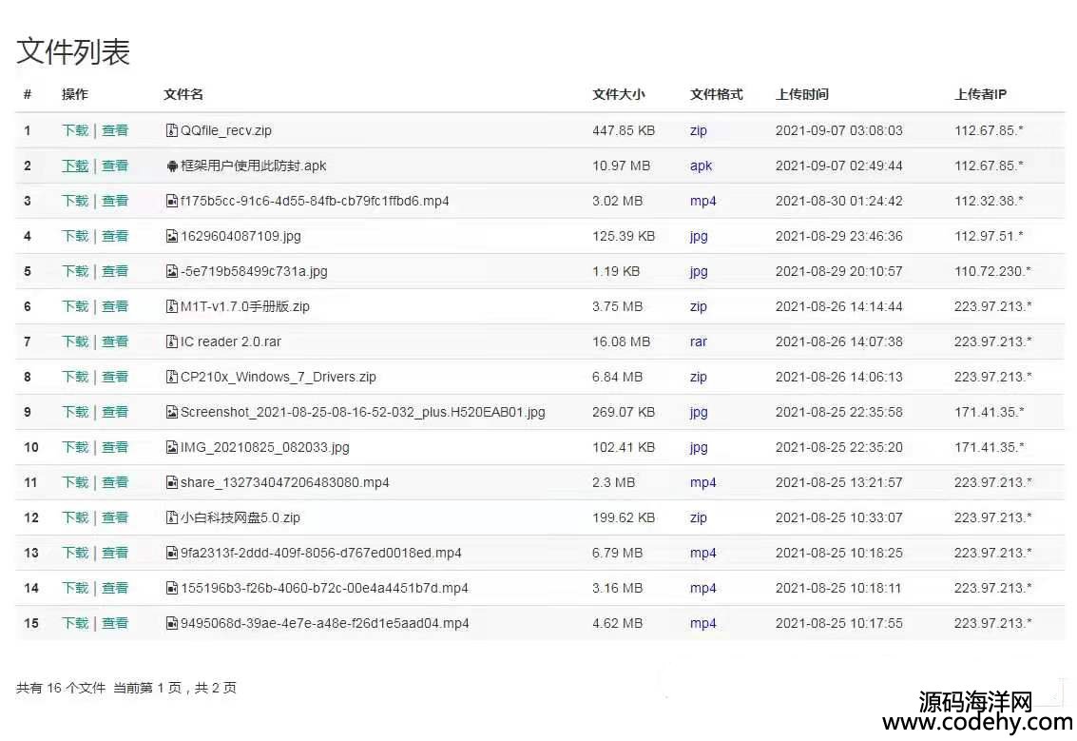
Task: Download share_132734047206483080.mp4 in row 11
Action: [x=75, y=482]
